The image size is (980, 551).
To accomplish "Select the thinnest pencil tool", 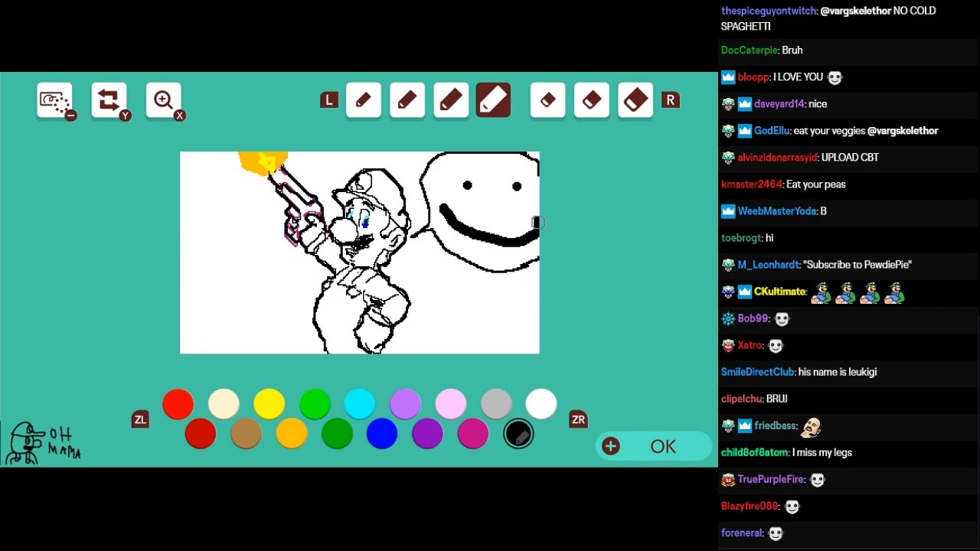I will coord(364,100).
